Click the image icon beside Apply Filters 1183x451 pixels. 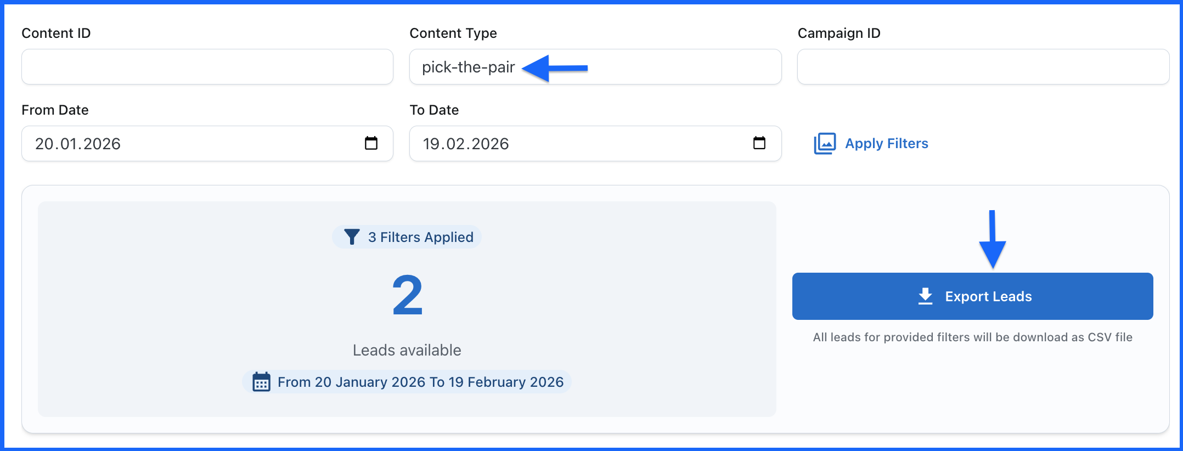824,144
